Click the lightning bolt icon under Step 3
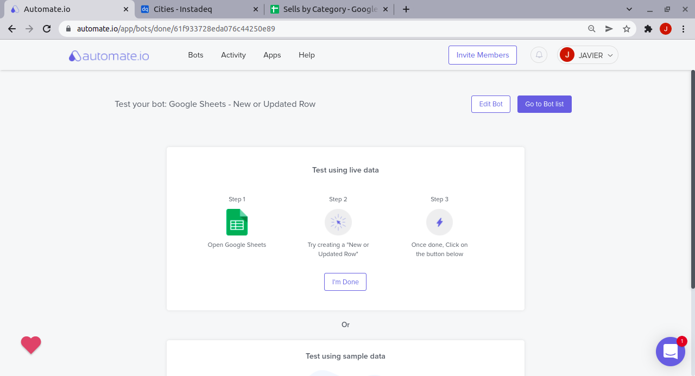 pos(439,222)
